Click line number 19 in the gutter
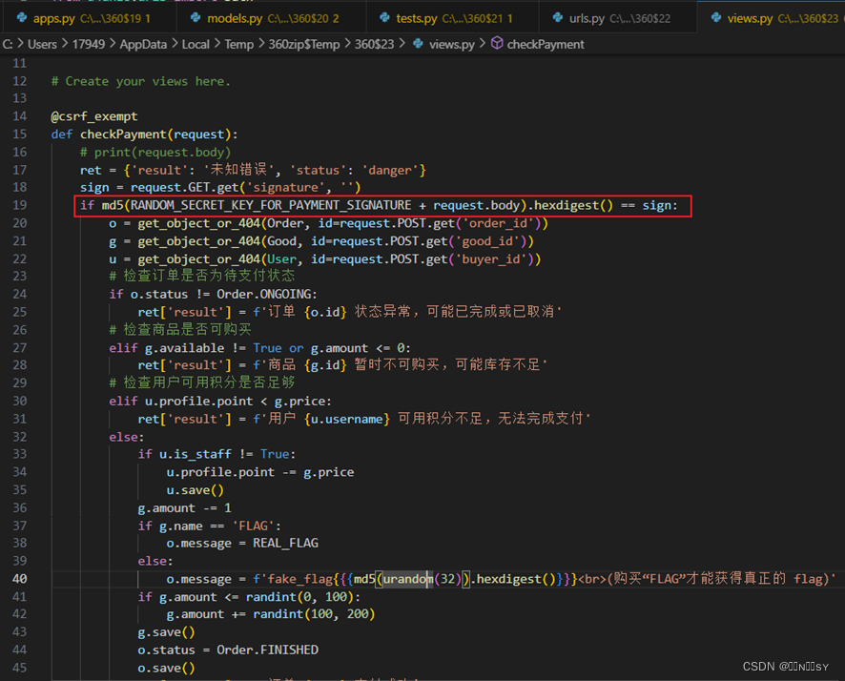The width and height of the screenshot is (845, 681). point(20,205)
